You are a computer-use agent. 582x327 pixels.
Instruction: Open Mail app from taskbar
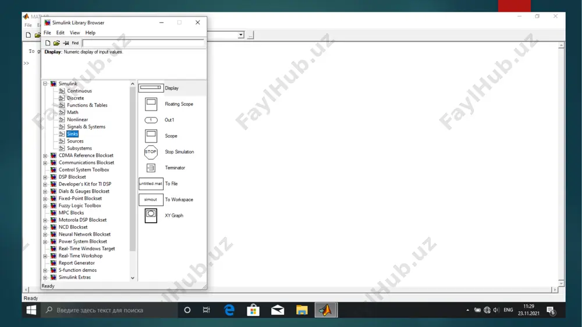point(278,310)
